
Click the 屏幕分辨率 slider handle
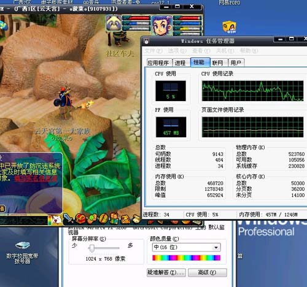tap(92, 248)
